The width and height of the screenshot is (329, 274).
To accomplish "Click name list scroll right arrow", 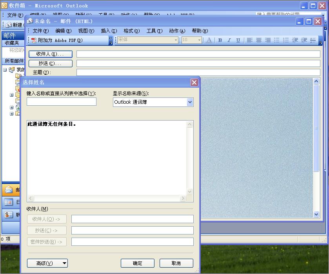I will click(183, 198).
